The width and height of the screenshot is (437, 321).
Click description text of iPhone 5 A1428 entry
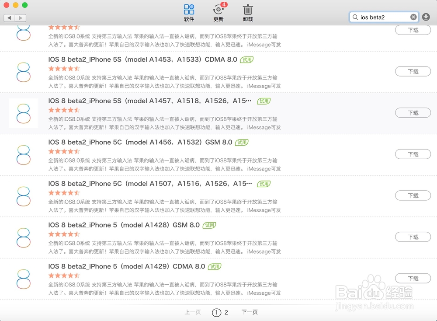click(164, 248)
